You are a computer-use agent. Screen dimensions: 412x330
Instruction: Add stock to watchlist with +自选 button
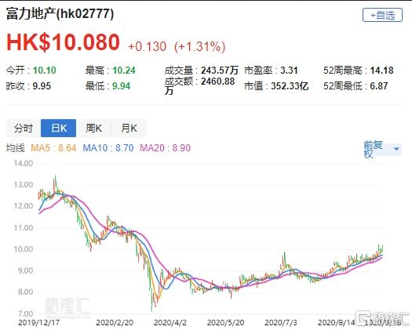tap(382, 15)
